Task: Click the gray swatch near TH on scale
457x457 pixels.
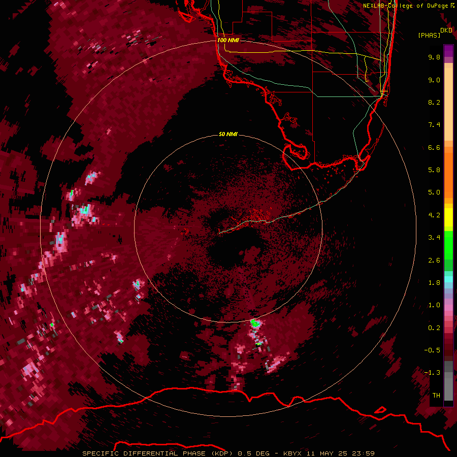Action: 448,389
